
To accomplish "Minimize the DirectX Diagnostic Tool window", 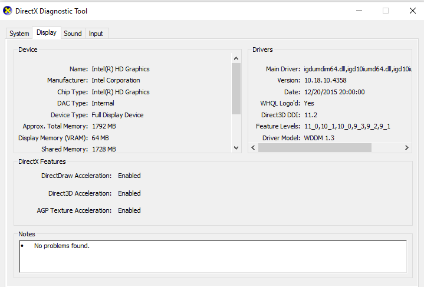I will pos(359,11).
